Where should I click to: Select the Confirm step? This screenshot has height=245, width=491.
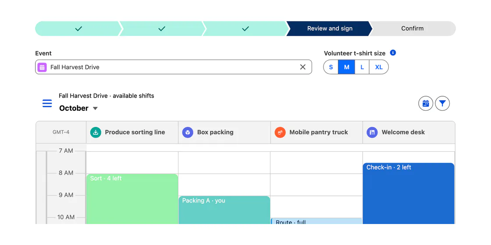click(x=413, y=28)
